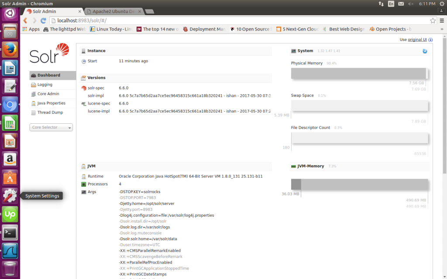Image resolution: width=447 pixels, height=279 pixels.
Task: Click the original UI link
Action: coord(417,40)
